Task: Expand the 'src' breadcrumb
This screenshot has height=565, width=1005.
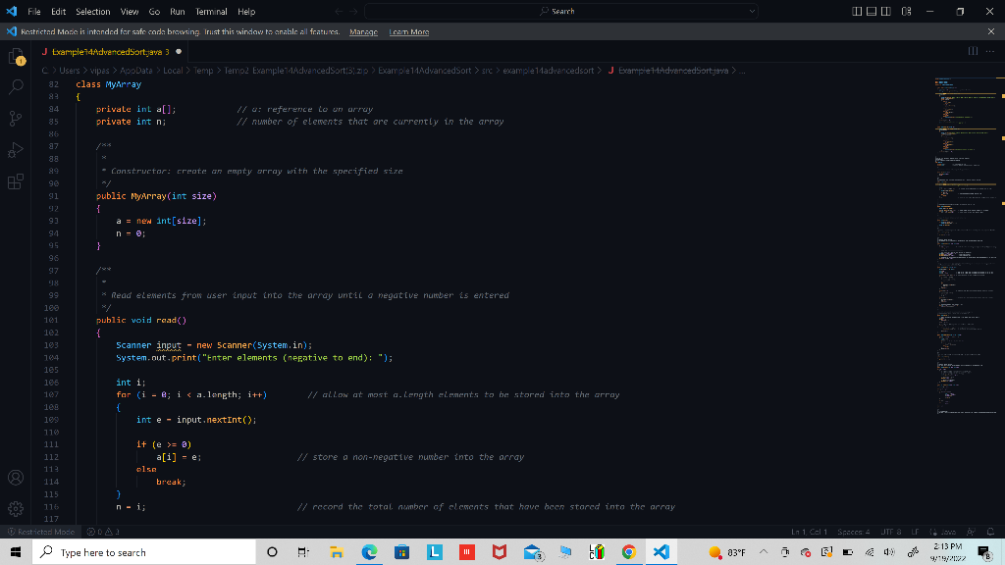Action: (487, 71)
